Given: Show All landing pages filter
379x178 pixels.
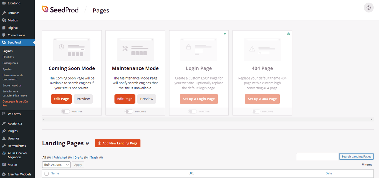Looking at the screenshot, I should (44, 157).
